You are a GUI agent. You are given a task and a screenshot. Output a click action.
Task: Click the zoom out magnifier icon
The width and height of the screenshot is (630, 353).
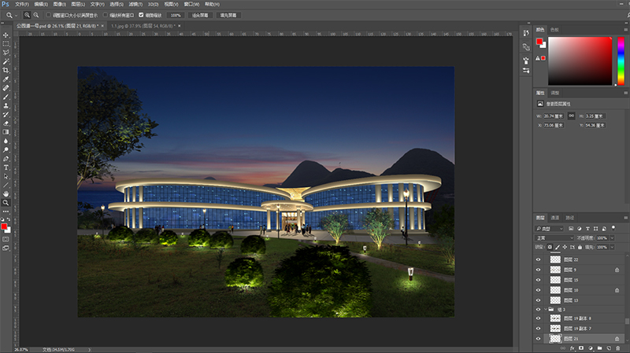point(37,15)
